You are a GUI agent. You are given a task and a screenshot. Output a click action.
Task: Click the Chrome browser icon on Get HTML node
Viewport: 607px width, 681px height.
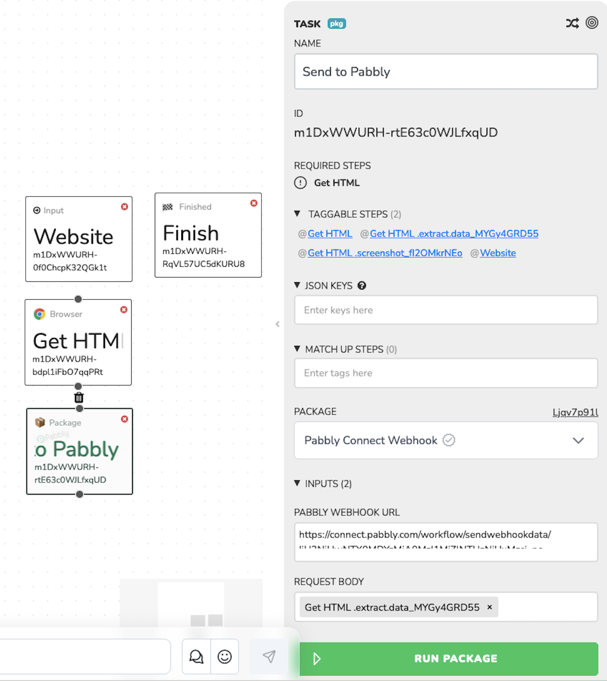pyautogui.click(x=39, y=314)
